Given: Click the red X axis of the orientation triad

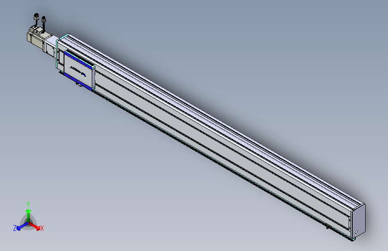Looking at the screenshot, I should pos(35,226).
